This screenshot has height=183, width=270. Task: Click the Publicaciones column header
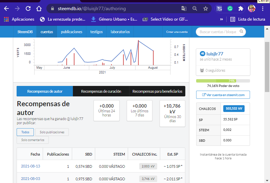coord(58,154)
